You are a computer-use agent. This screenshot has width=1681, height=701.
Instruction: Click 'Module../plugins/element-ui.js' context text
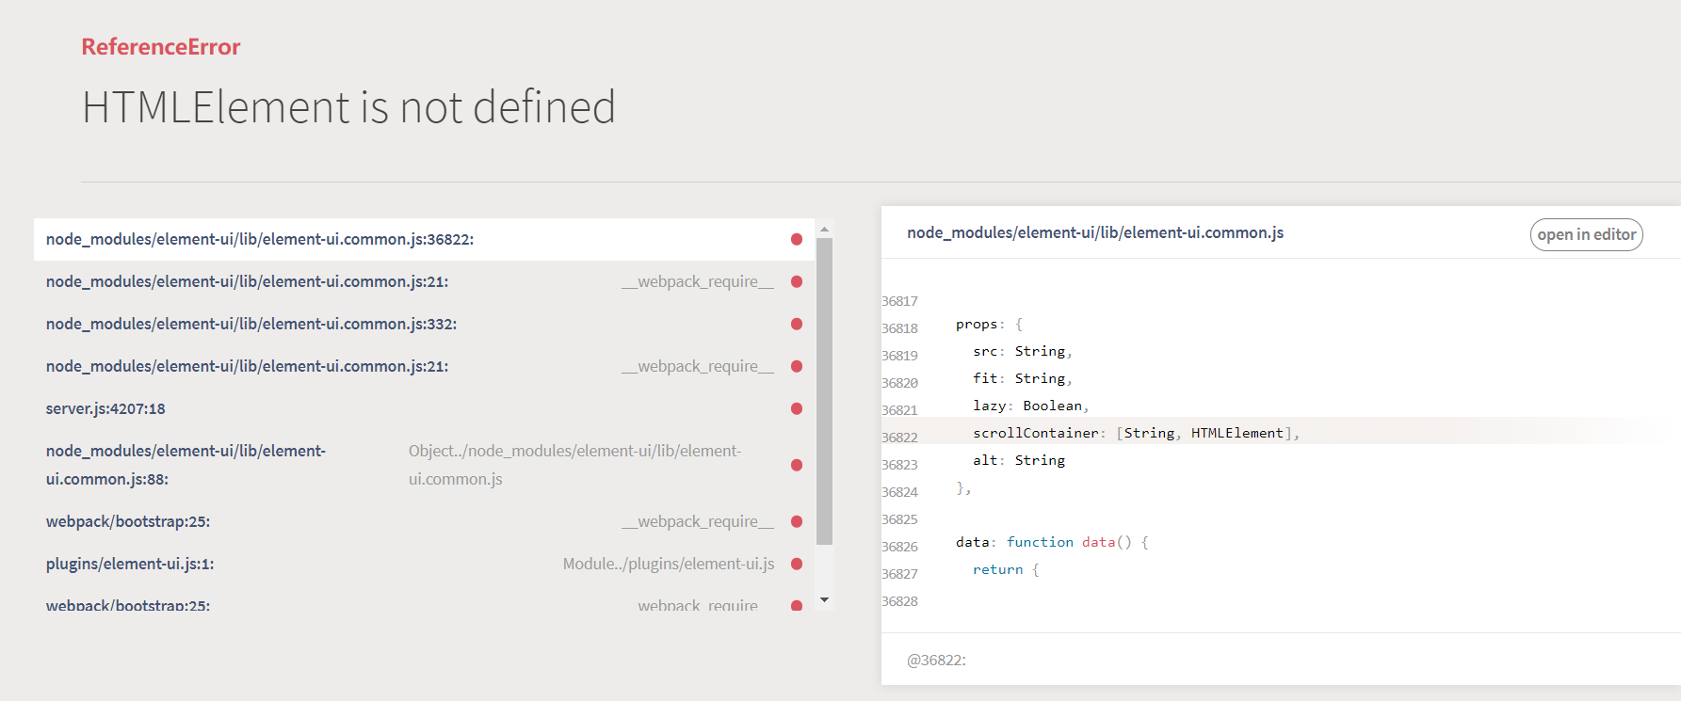click(x=669, y=564)
